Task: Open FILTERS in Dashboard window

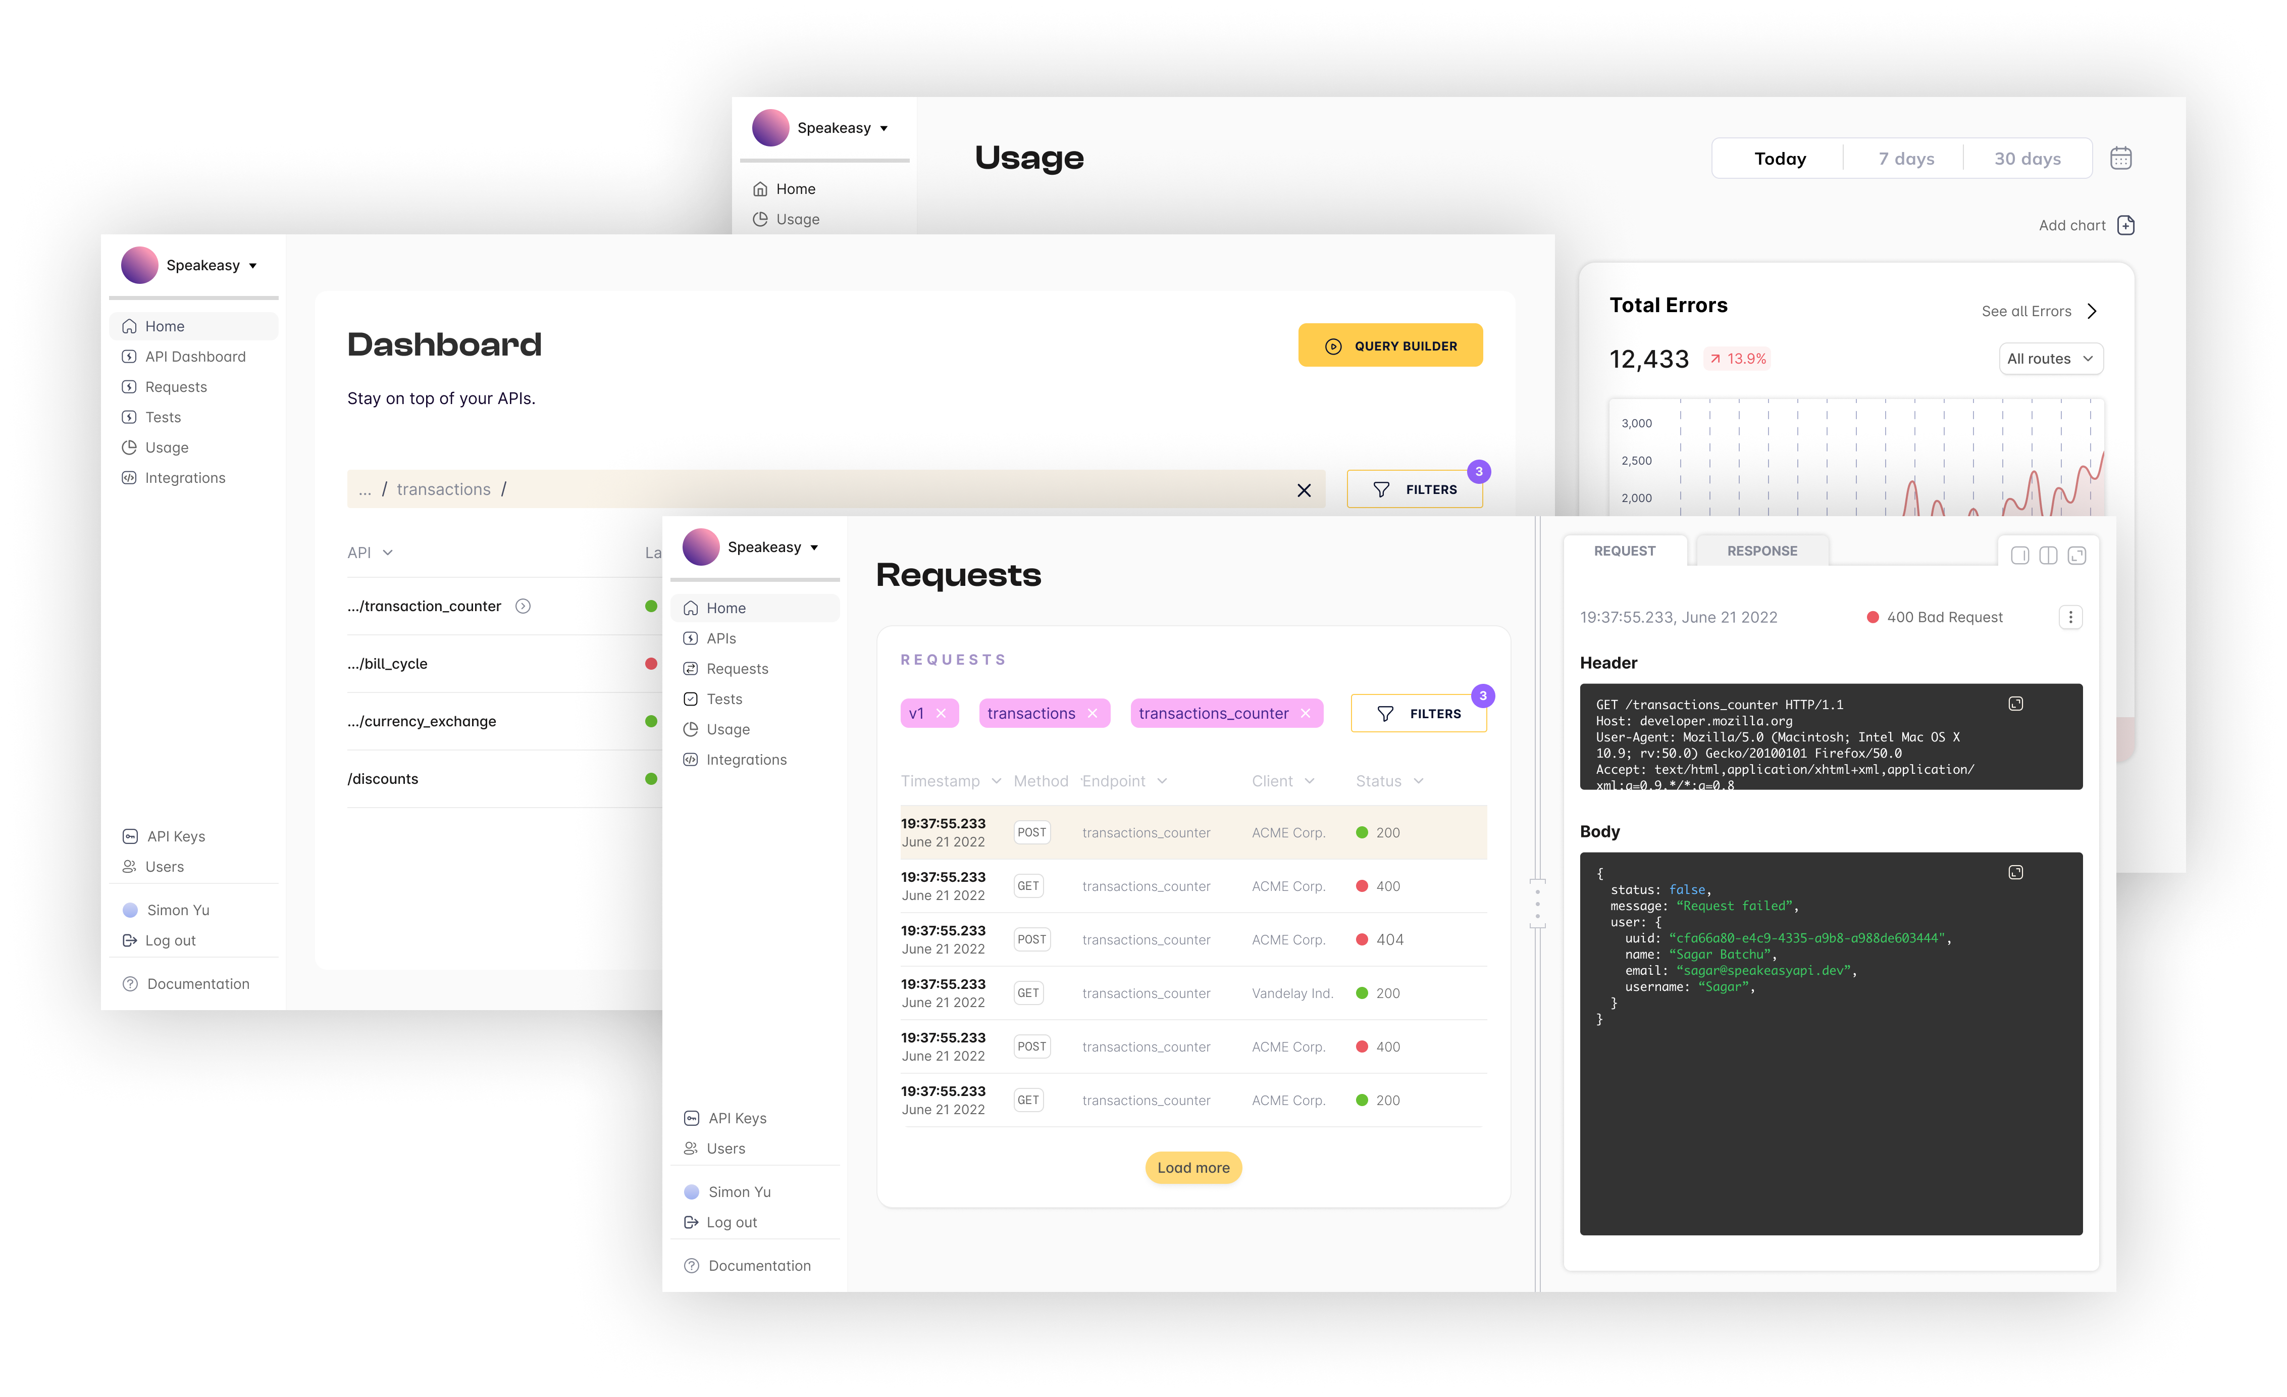Action: click(x=1415, y=490)
